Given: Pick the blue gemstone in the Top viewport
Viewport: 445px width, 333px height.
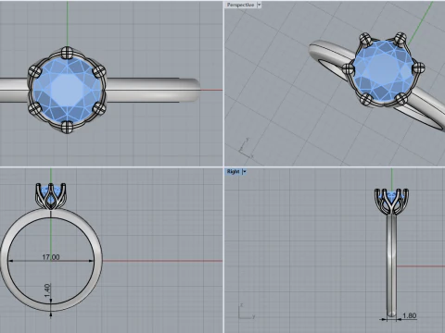Looking at the screenshot, I should click(x=68, y=90).
